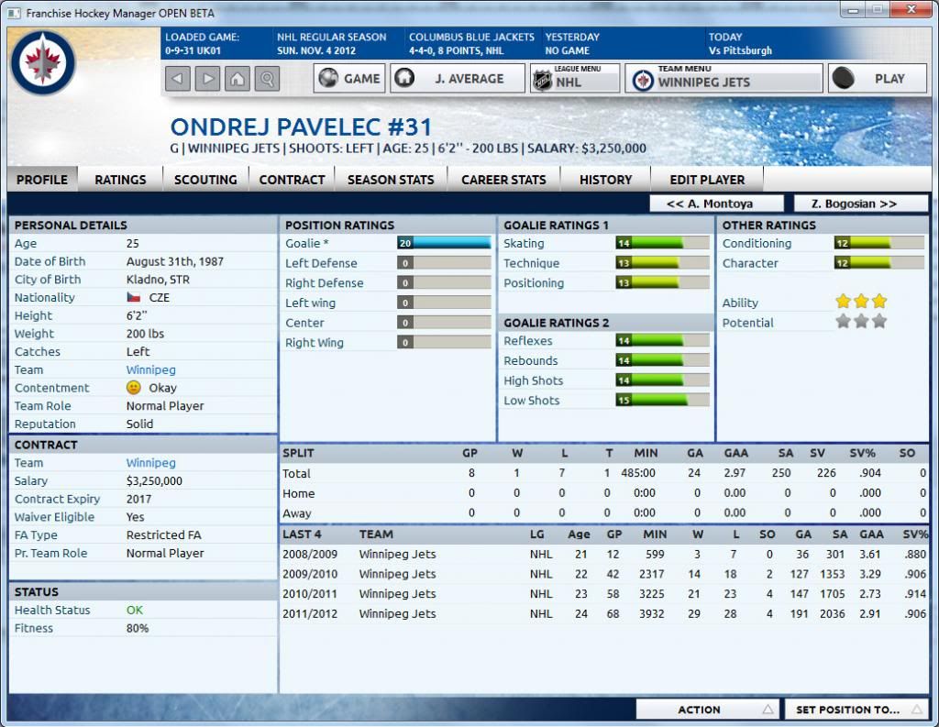Click the globe icon on GAME button

[328, 78]
